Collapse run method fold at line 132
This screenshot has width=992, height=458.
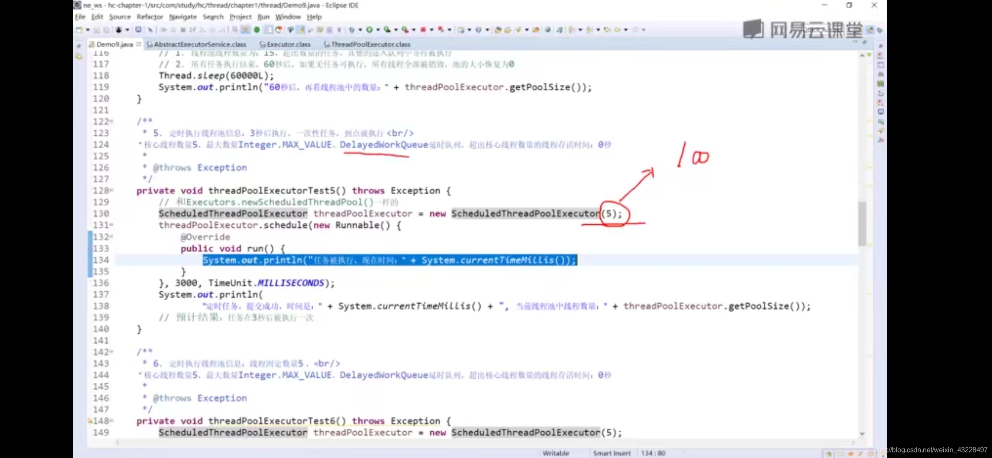(x=111, y=237)
